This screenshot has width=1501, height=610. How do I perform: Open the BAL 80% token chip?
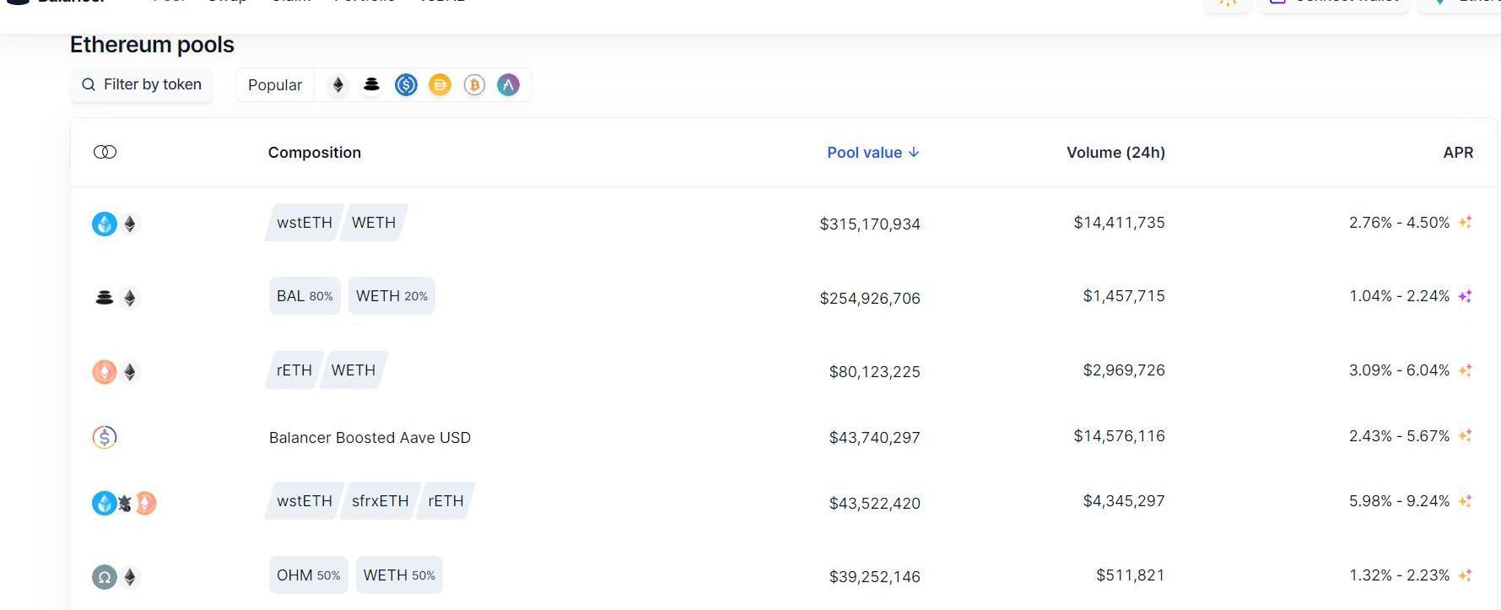(305, 296)
